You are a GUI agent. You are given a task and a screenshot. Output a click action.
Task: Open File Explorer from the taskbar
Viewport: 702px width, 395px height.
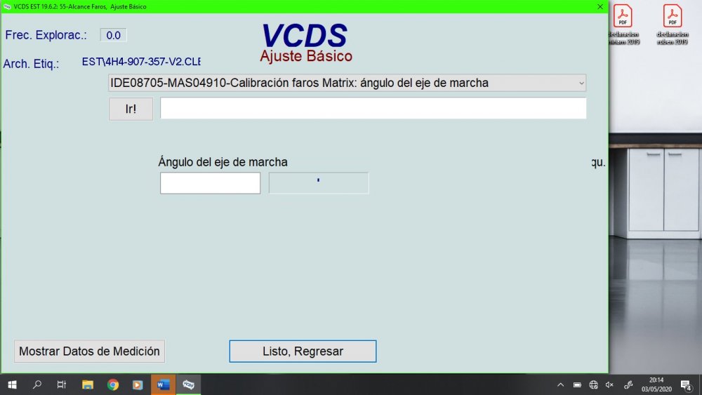coord(88,384)
